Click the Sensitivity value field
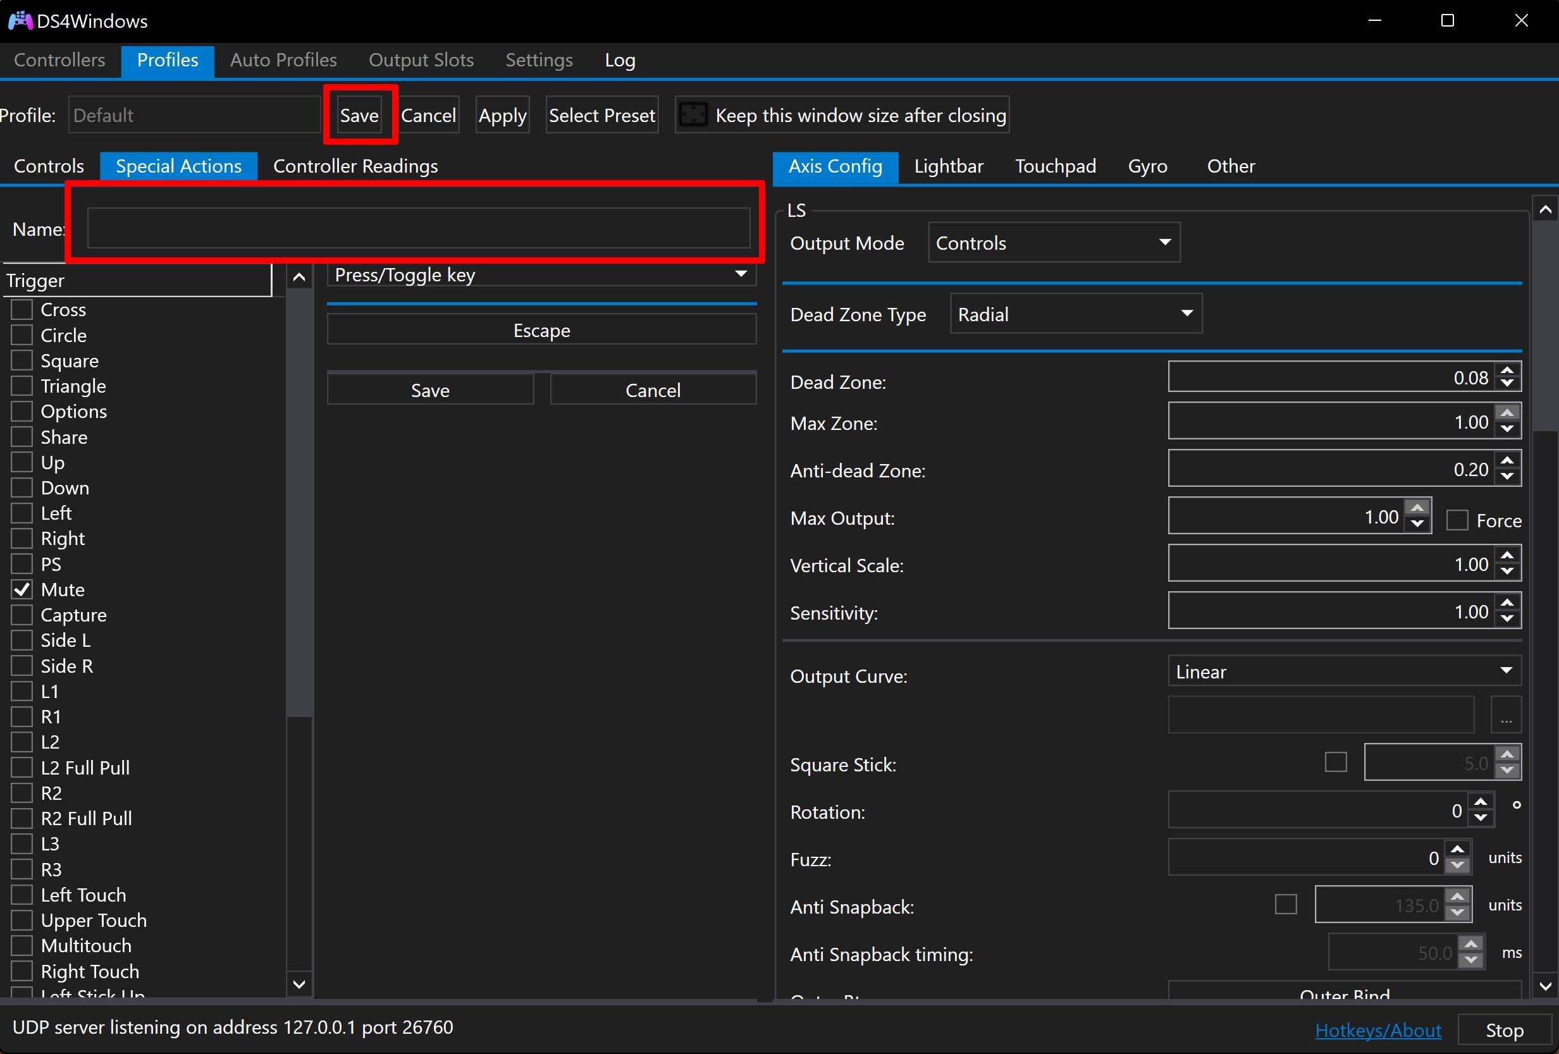The width and height of the screenshot is (1559, 1054). coord(1331,611)
